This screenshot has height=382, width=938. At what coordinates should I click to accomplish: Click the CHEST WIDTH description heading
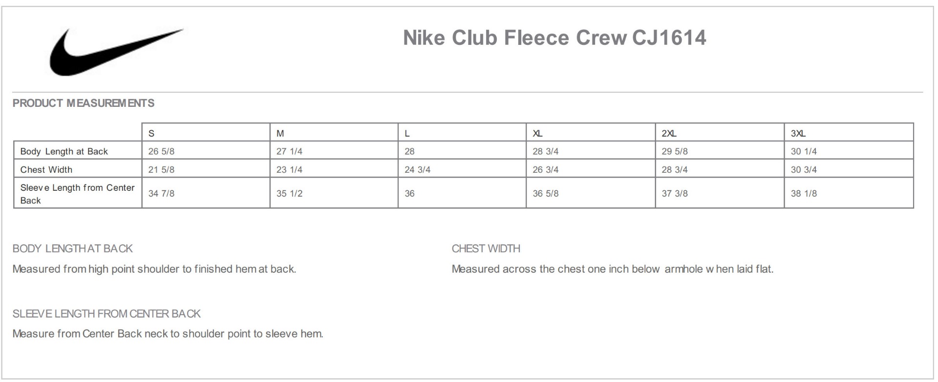tap(486, 249)
